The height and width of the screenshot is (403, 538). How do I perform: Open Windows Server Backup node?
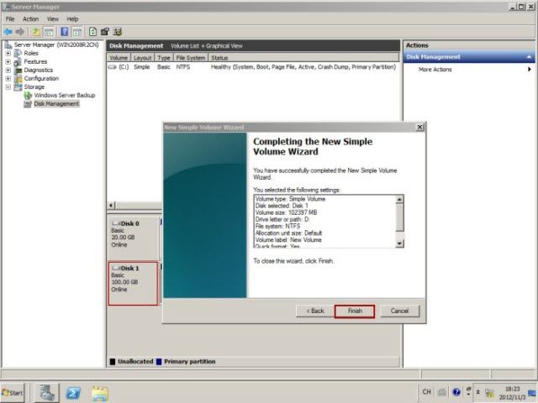coord(65,95)
